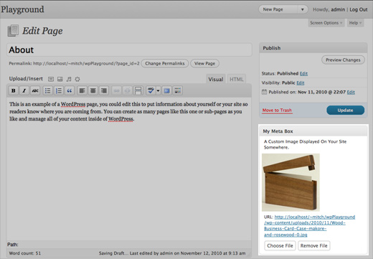The width and height of the screenshot is (373, 259).
Task: Expand the Screen Options panel
Action: 326,23
